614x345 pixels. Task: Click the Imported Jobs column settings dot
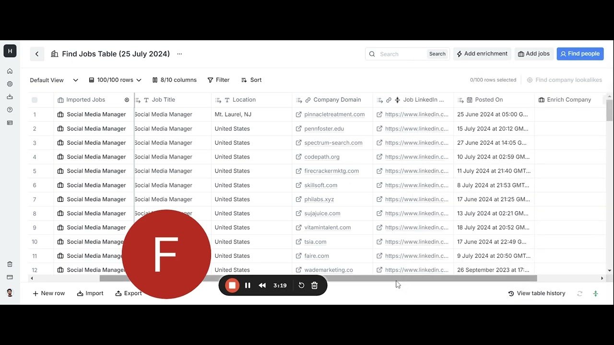click(x=127, y=100)
